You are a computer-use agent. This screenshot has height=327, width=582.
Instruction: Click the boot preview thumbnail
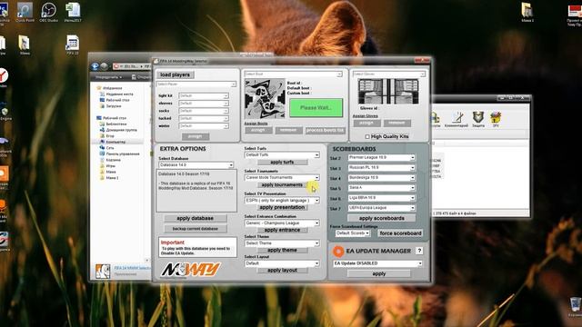265,99
